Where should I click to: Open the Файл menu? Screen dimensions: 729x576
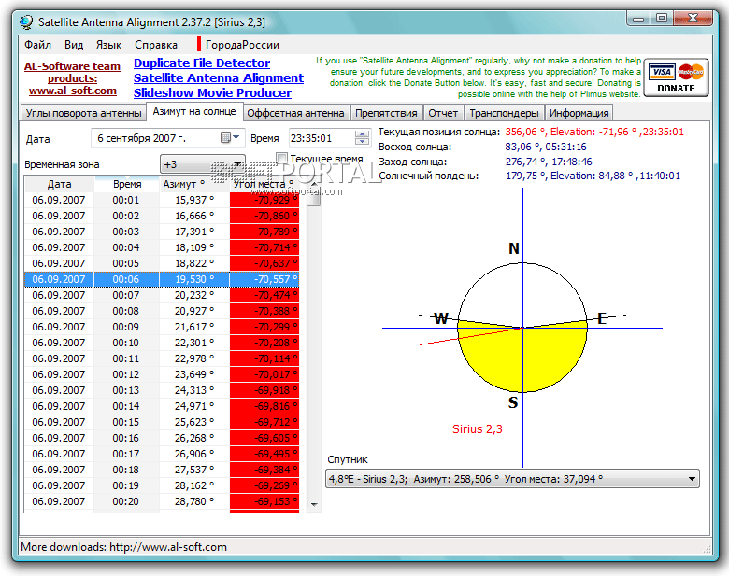(x=38, y=44)
